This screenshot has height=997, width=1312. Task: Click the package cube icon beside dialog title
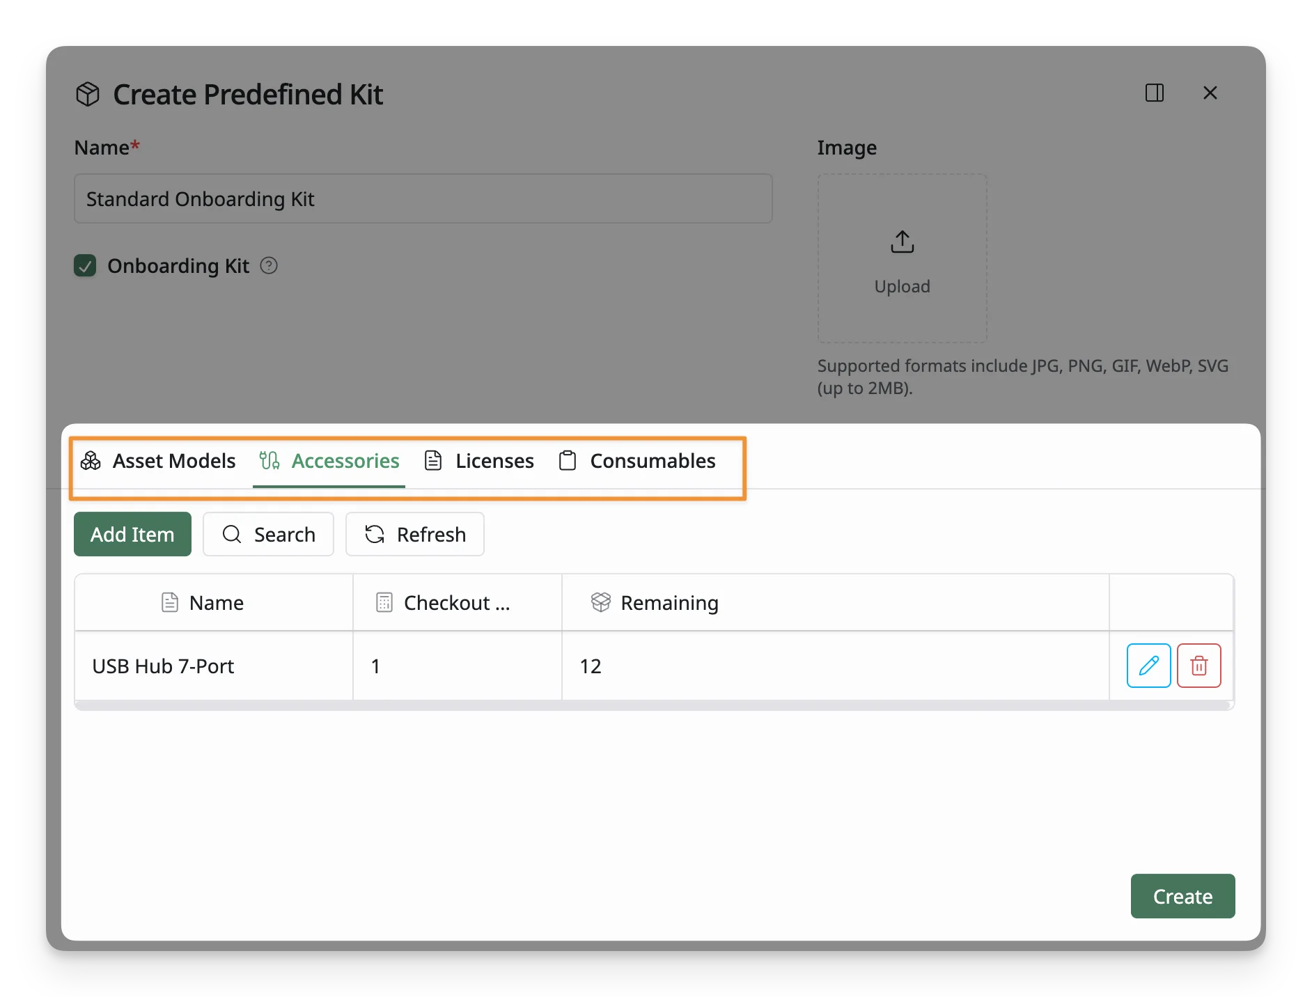88,94
